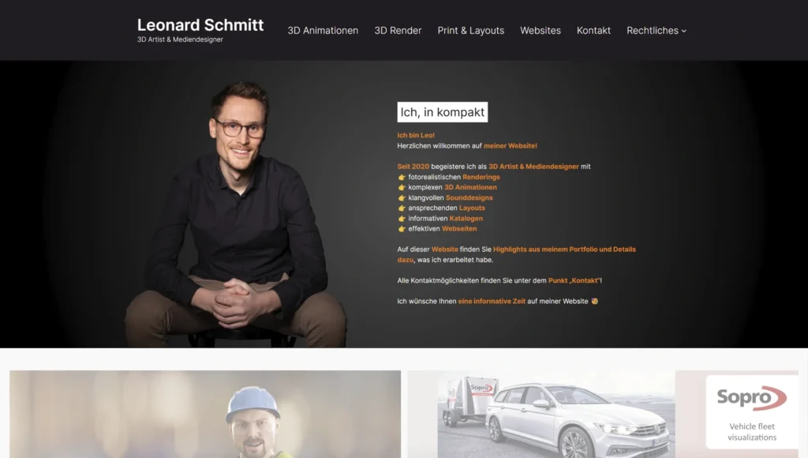Viewport: 808px width, 458px height.
Task: Click the Rechtliches chevron arrow
Action: [684, 31]
